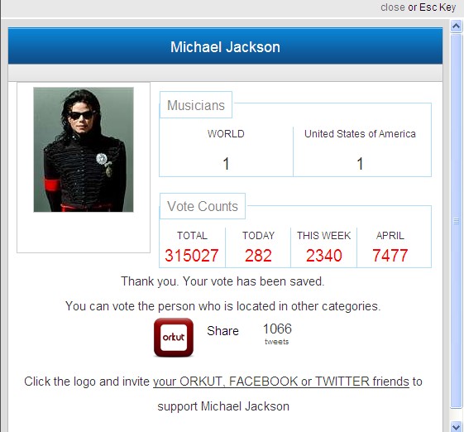Click the Michael Jackson photo thumbnail

84,150
